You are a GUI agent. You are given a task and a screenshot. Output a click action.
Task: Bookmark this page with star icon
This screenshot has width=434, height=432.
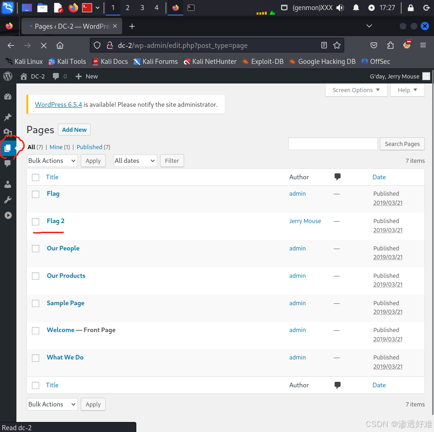click(337, 45)
